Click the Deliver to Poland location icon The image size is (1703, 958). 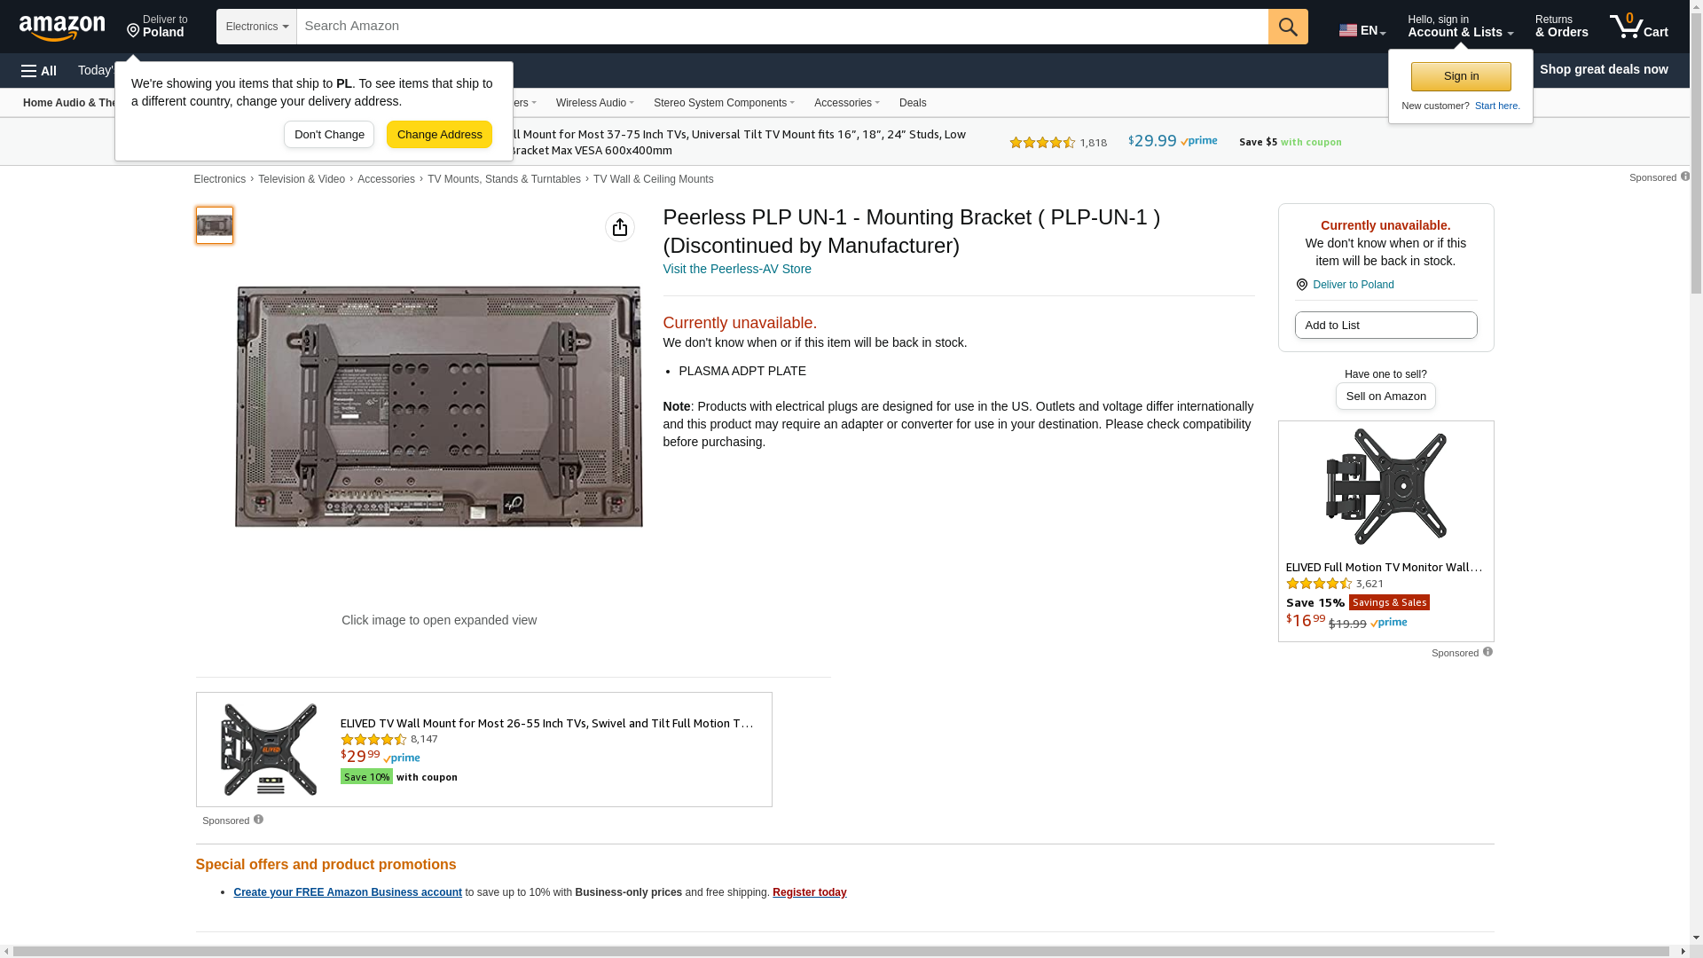point(1301,285)
